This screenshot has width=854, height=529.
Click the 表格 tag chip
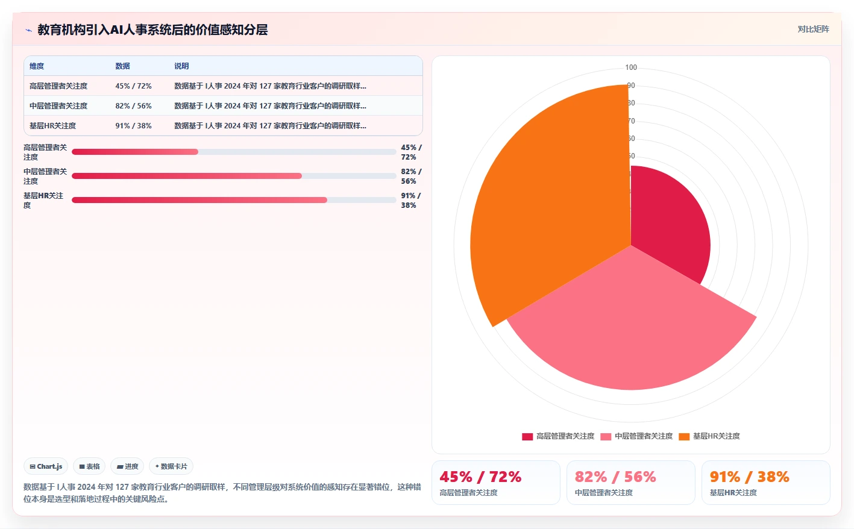tap(89, 466)
